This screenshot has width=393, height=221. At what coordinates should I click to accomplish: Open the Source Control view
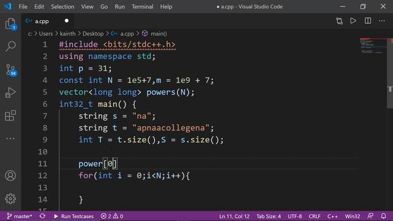point(11,70)
